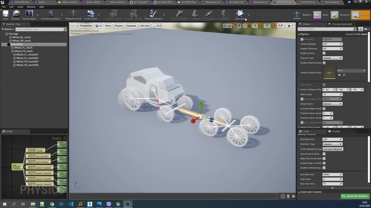Open the Asset menu
The image size is (371, 208).
pos(20,7)
